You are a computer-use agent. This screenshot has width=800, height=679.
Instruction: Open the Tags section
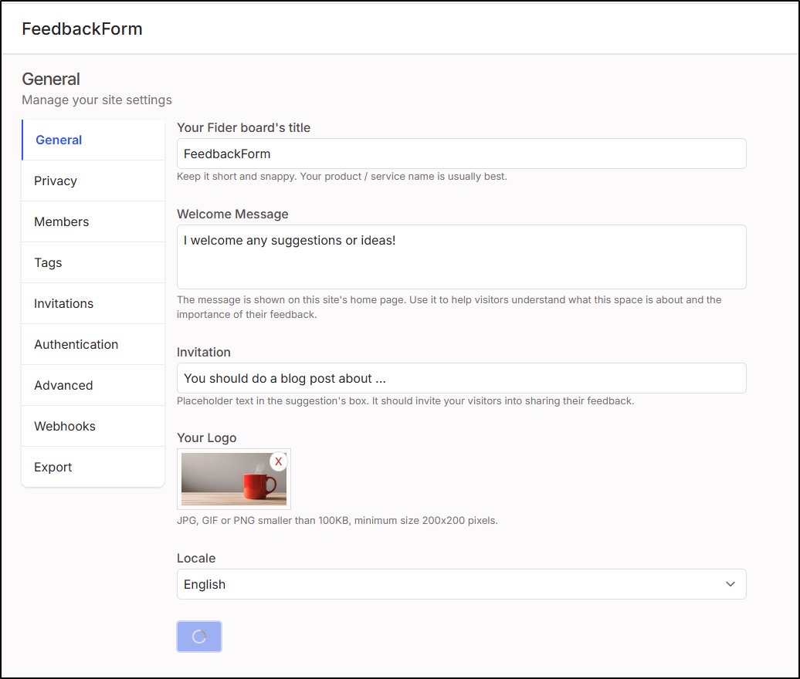point(93,262)
